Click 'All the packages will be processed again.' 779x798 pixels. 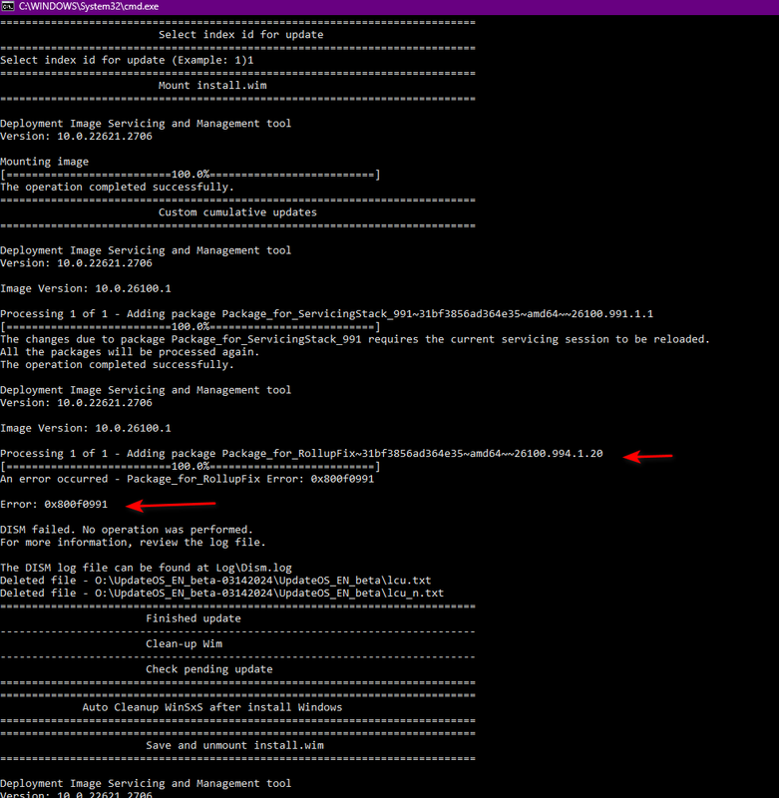click(130, 352)
